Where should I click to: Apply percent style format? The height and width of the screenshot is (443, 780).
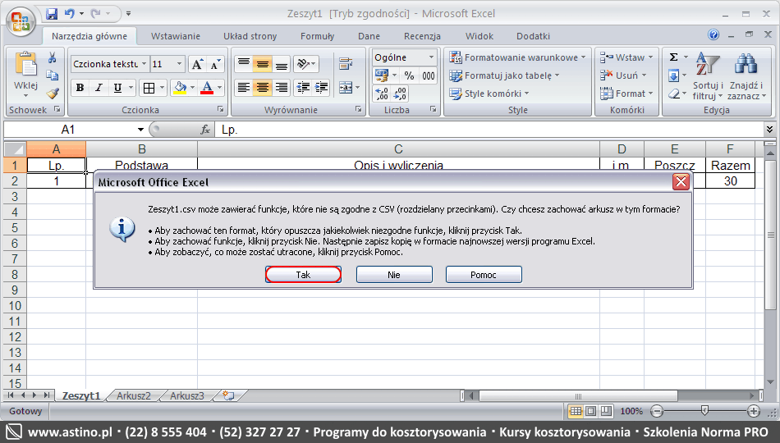click(409, 75)
